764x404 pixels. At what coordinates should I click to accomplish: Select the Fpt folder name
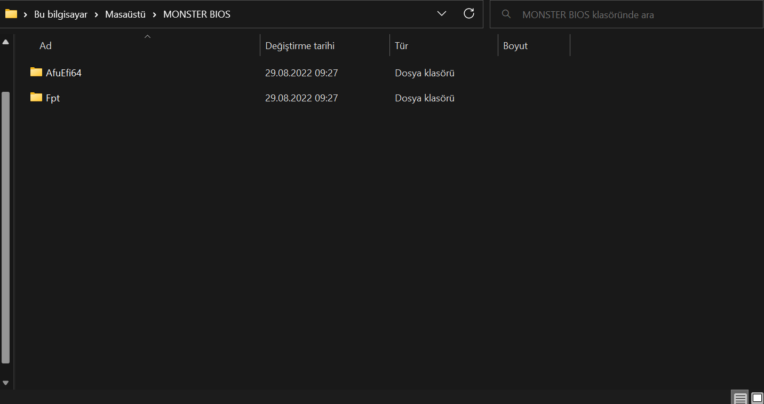53,98
